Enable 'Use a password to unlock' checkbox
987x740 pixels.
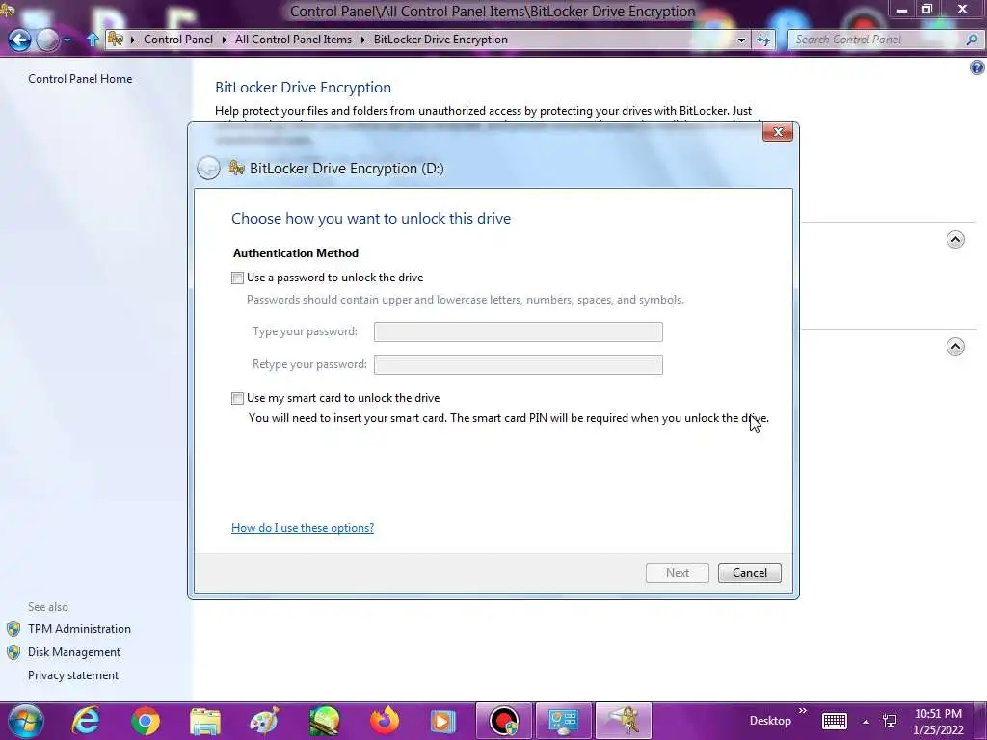tap(237, 278)
